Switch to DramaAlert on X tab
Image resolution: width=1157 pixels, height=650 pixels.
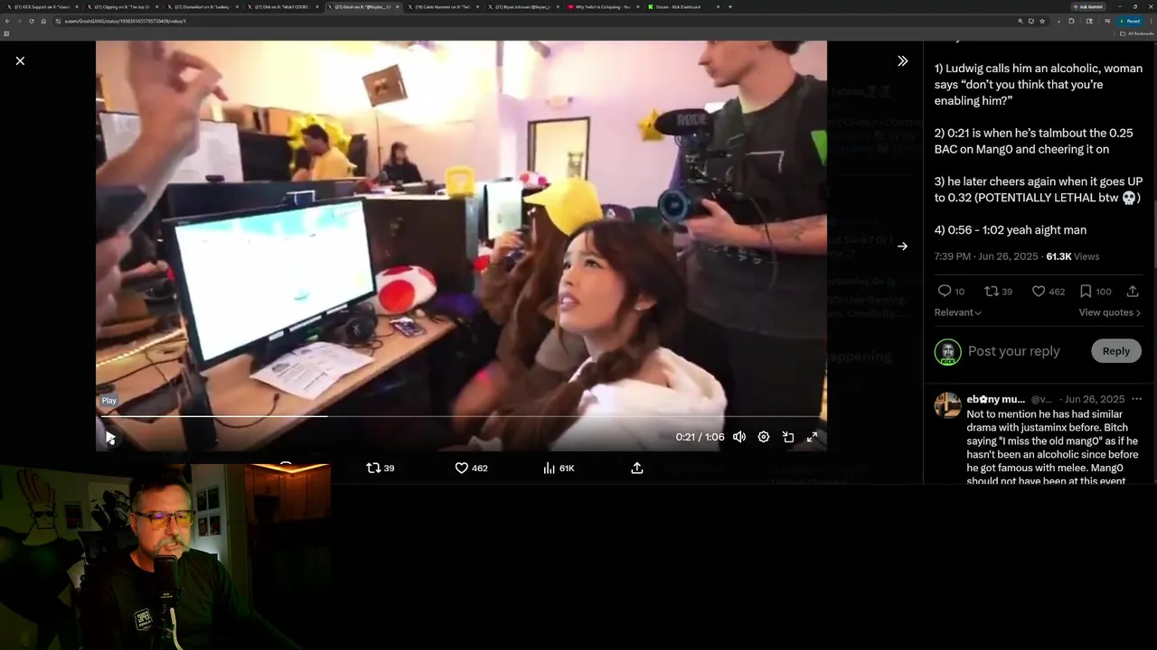[x=202, y=6]
